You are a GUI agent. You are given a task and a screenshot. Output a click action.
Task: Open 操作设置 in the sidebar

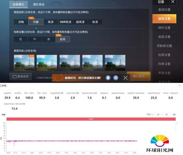click(x=164, y=28)
